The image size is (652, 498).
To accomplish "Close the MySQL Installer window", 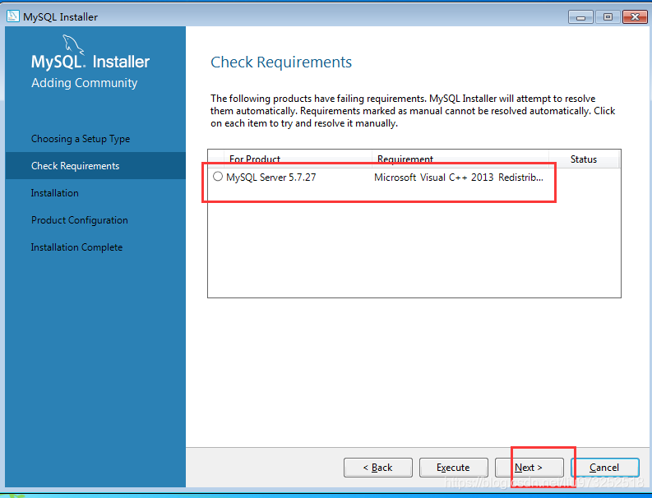I will (635, 17).
